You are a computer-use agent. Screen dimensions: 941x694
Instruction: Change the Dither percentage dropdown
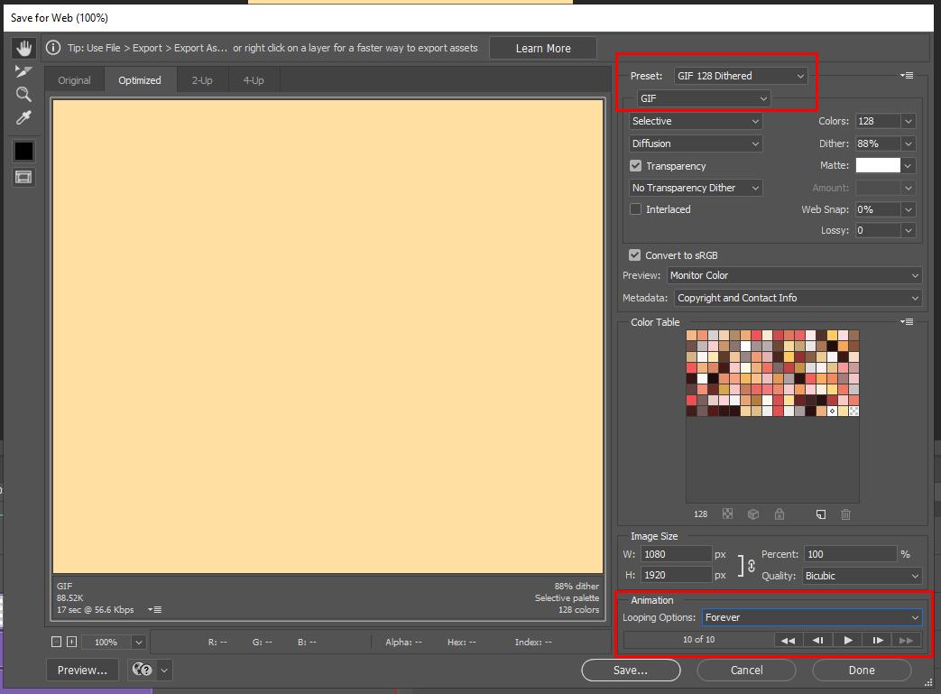(884, 143)
